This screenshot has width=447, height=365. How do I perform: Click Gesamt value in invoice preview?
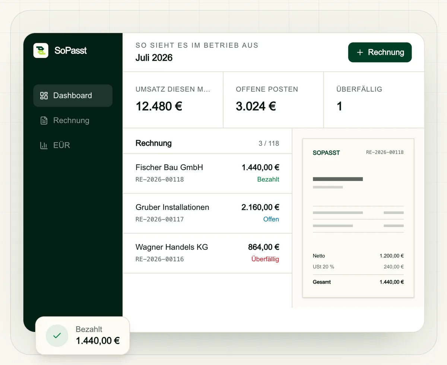point(392,282)
